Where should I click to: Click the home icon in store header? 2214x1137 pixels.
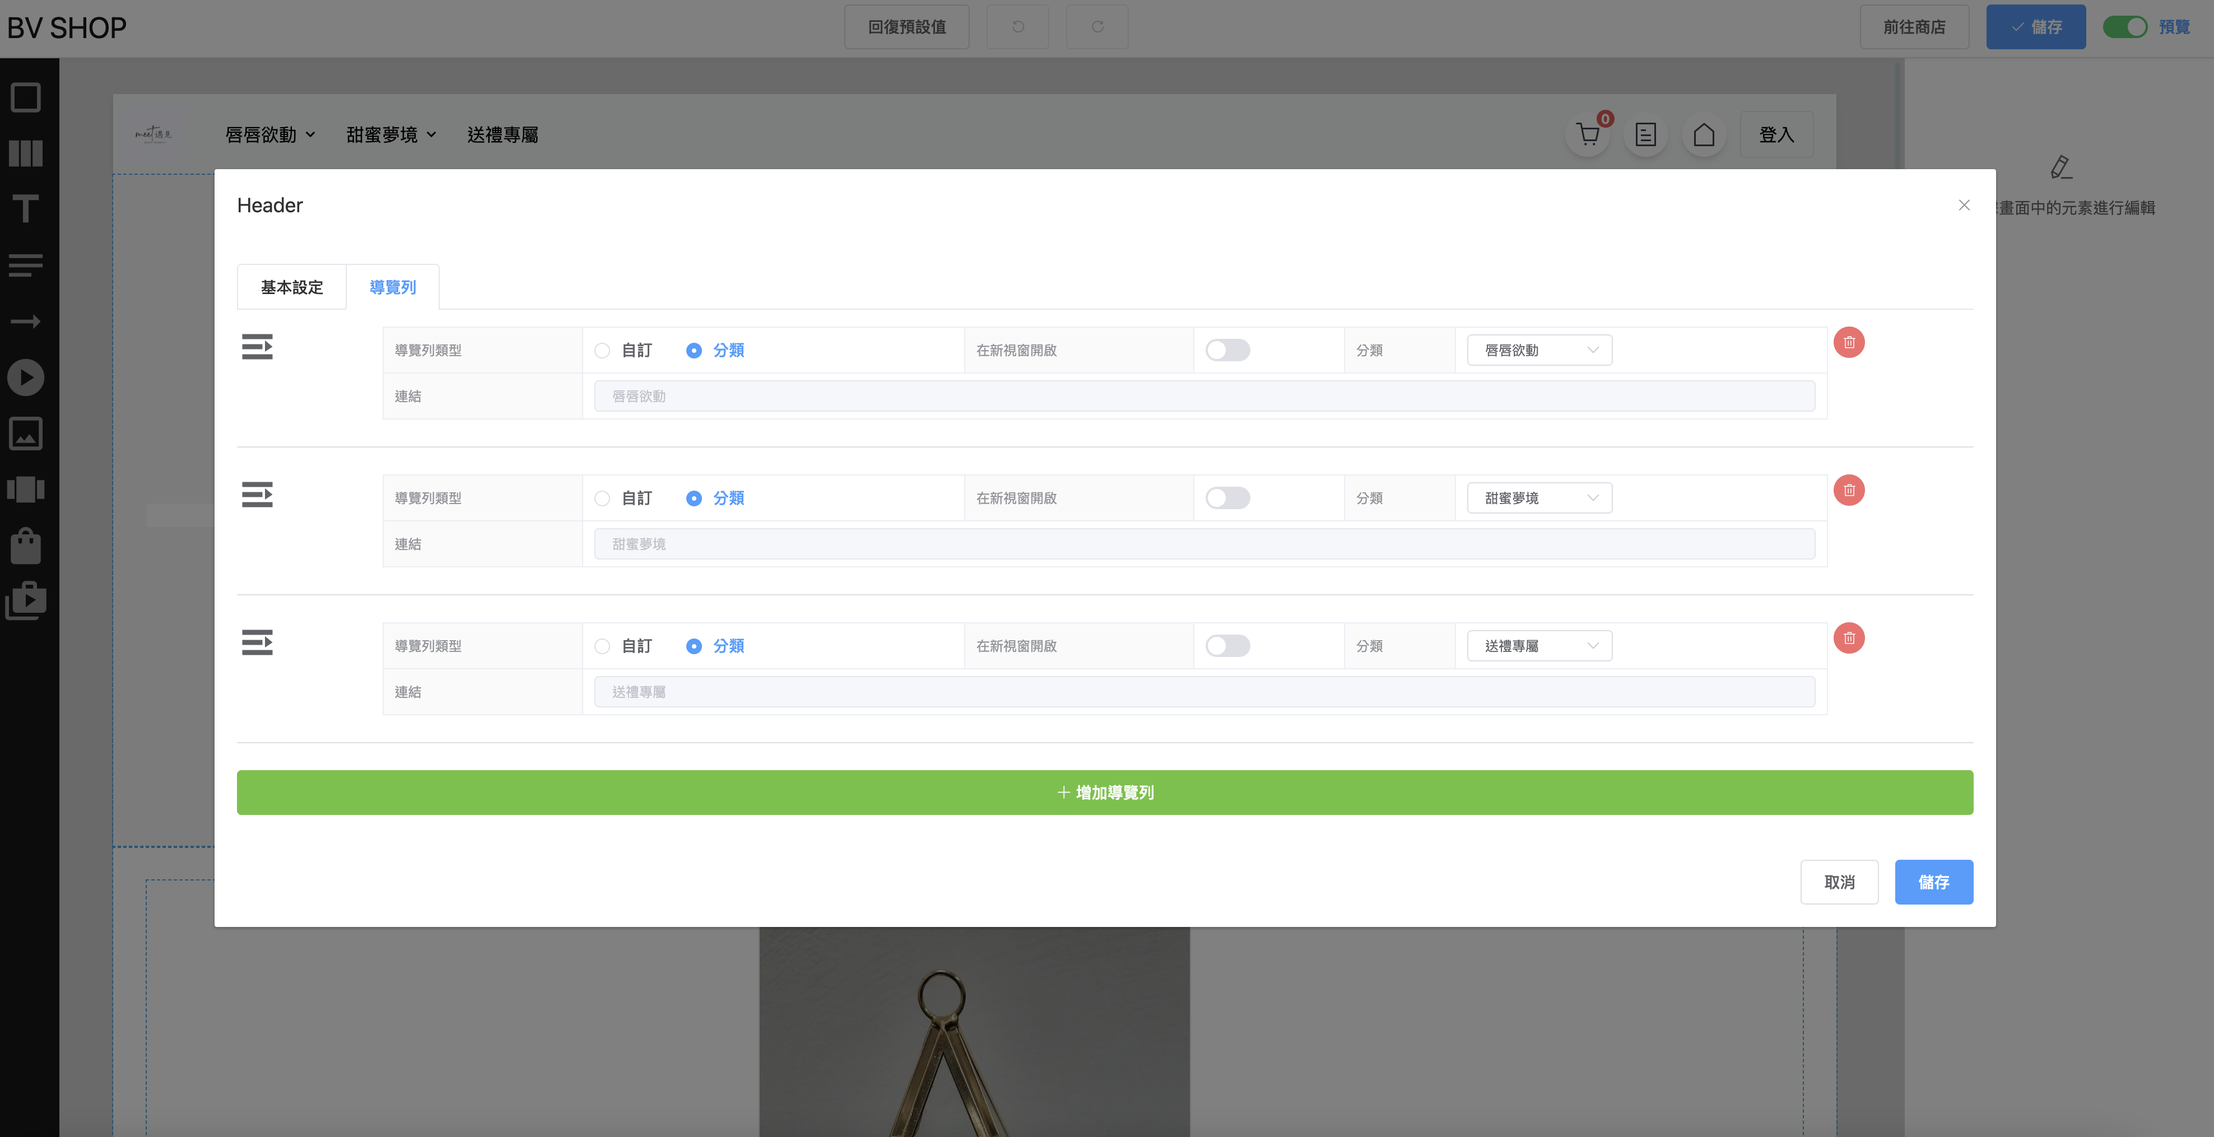click(1704, 134)
